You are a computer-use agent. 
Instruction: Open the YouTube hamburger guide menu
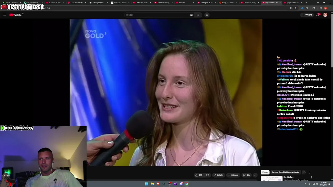coord(4,15)
